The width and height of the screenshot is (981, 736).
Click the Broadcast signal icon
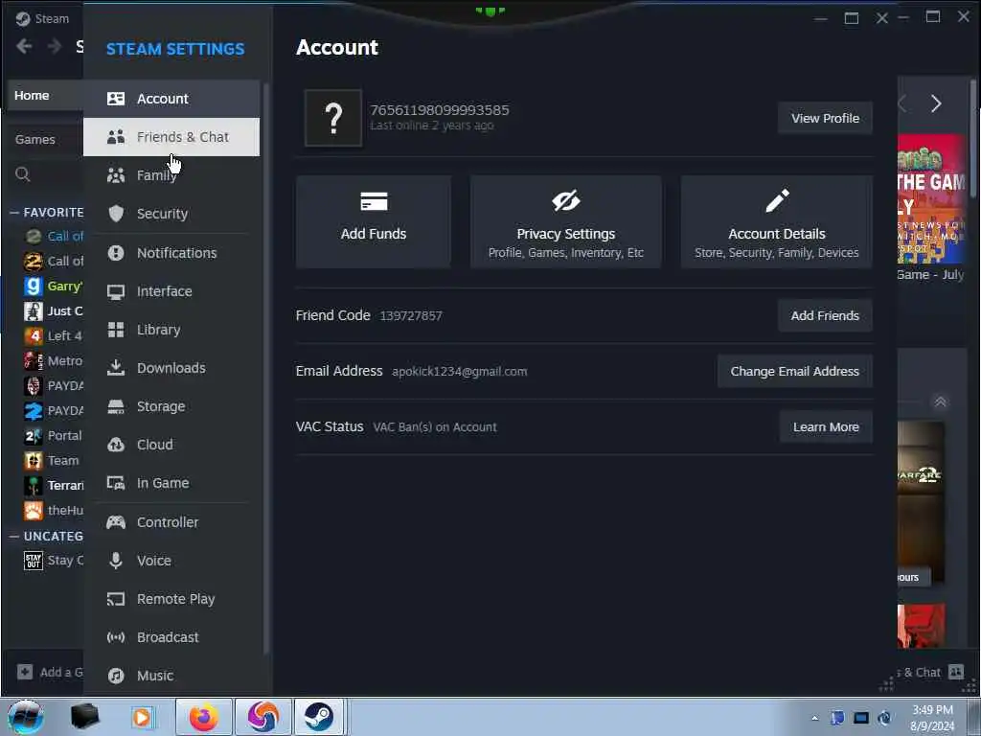[116, 637]
